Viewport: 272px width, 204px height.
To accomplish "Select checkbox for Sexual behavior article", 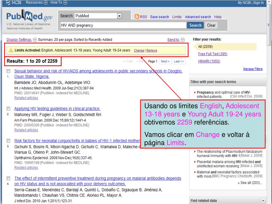I will click(x=8, y=71).
